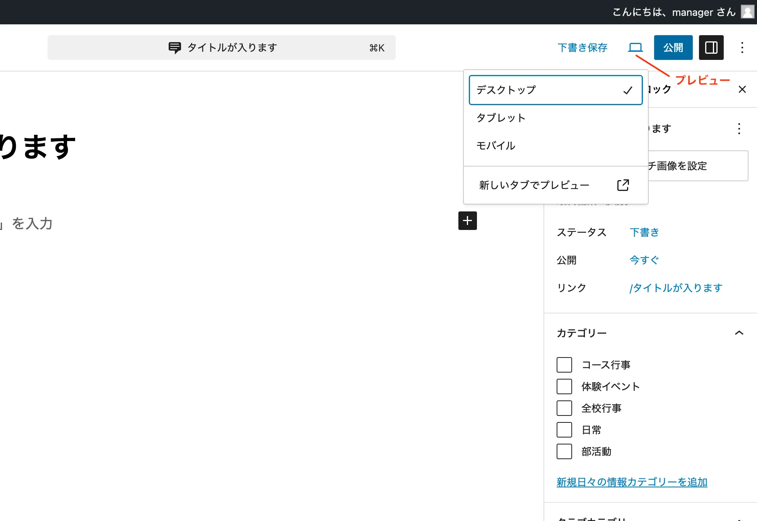Screen dimensions: 757x521
Task: Check the コース行事 category checkbox
Action: [564, 365]
